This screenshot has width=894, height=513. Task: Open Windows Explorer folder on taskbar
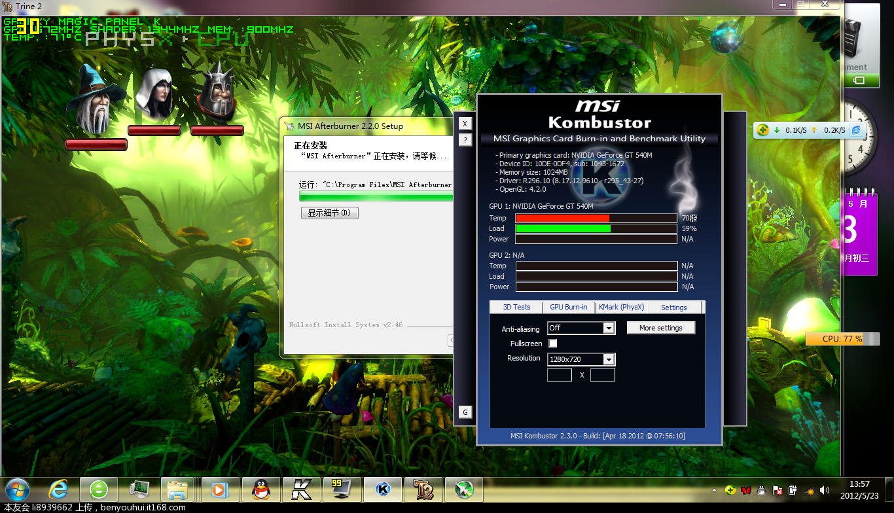pyautogui.click(x=179, y=489)
